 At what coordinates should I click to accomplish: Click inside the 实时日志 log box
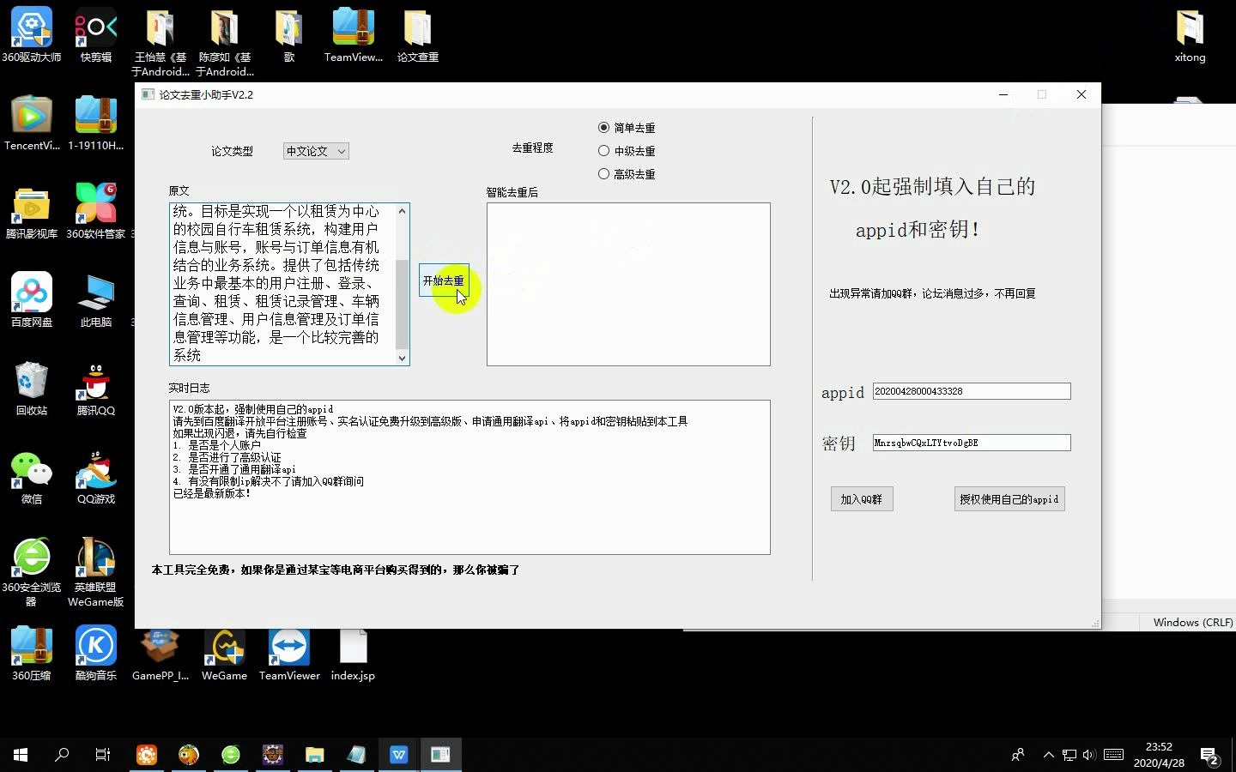pyautogui.click(x=470, y=477)
